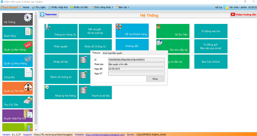Image resolution: width=257 pixels, height=136 pixels.
Task: Open Hỗ trợ Khách hàng tile
Action: (132, 31)
